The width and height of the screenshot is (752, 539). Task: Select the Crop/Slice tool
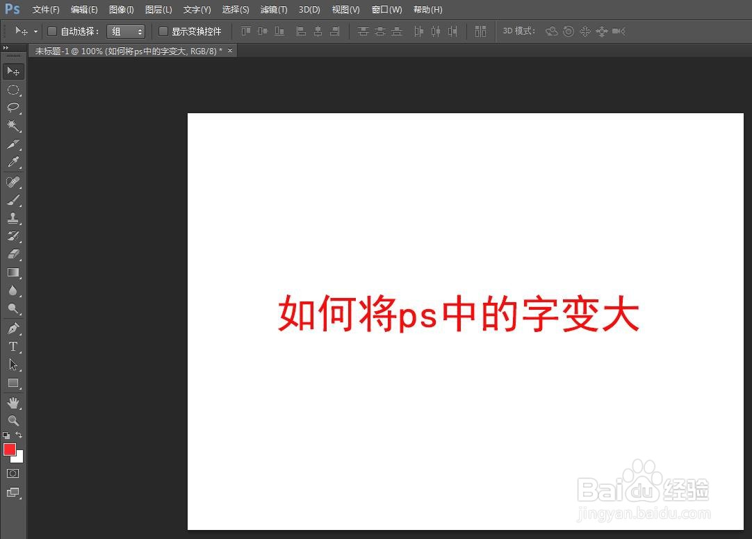(x=13, y=144)
